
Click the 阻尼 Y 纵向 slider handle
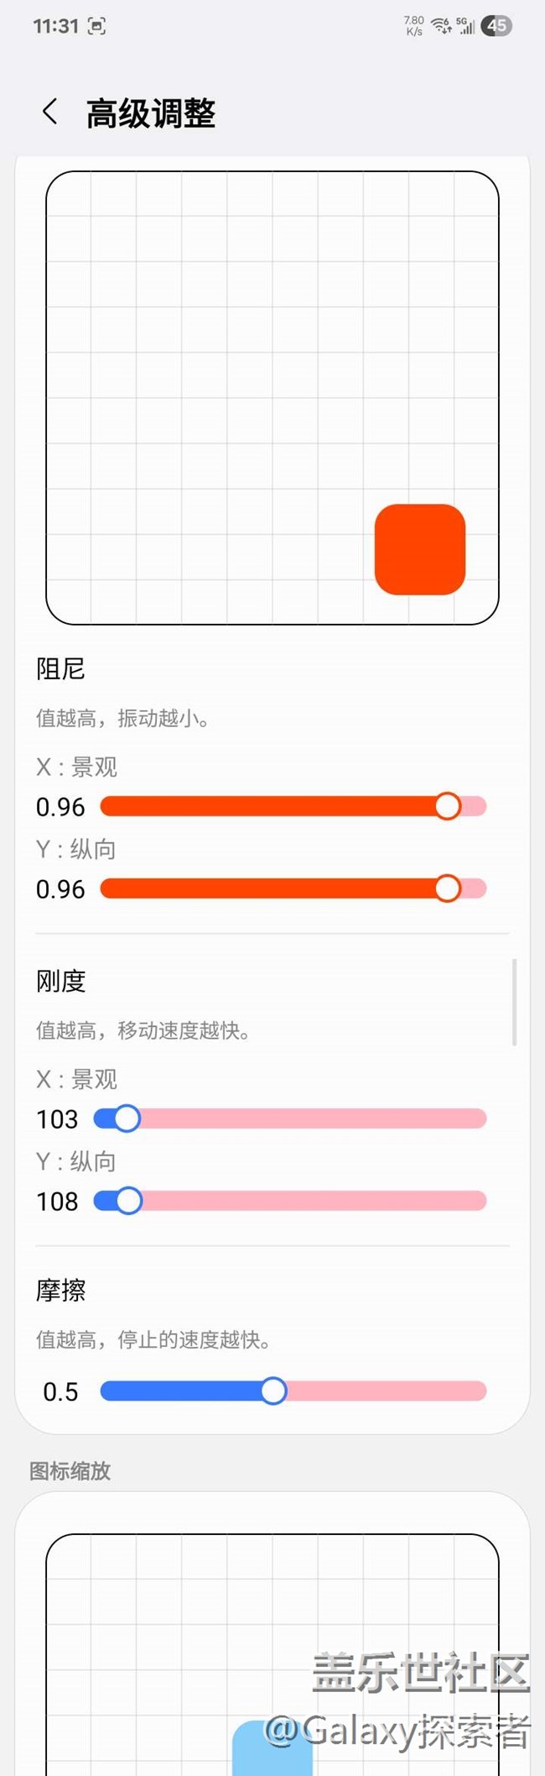pyautogui.click(x=448, y=888)
